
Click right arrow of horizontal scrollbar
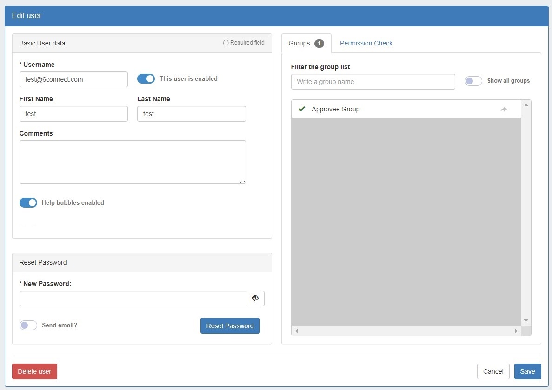[x=516, y=331]
